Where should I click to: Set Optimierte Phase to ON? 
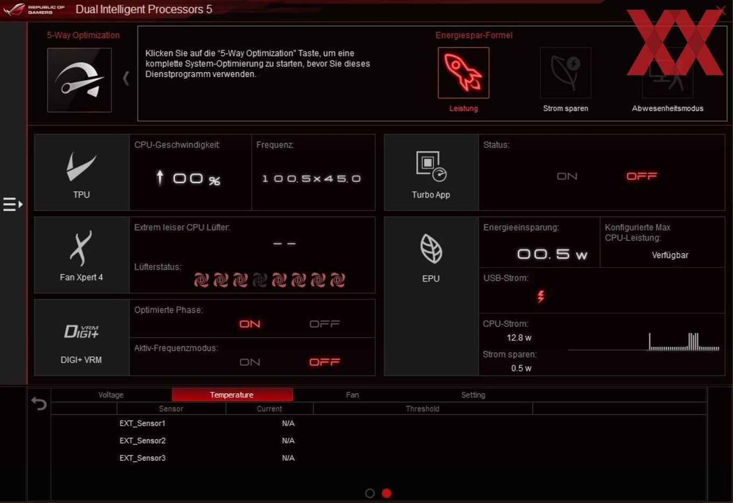250,324
